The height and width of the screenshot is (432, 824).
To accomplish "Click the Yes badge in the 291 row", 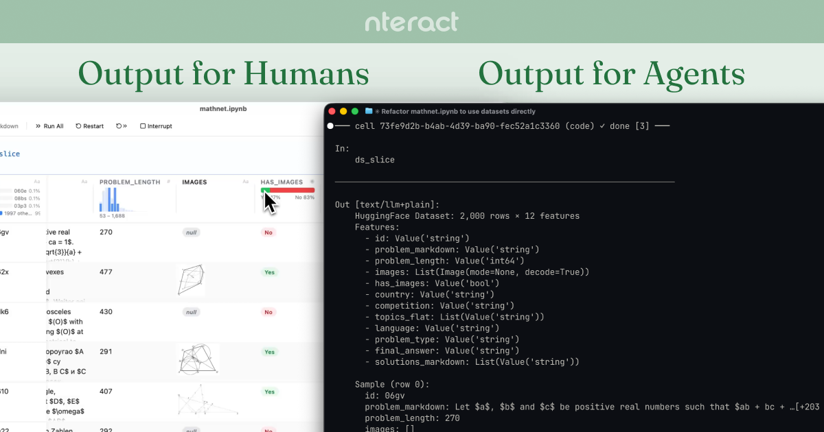I will click(269, 352).
